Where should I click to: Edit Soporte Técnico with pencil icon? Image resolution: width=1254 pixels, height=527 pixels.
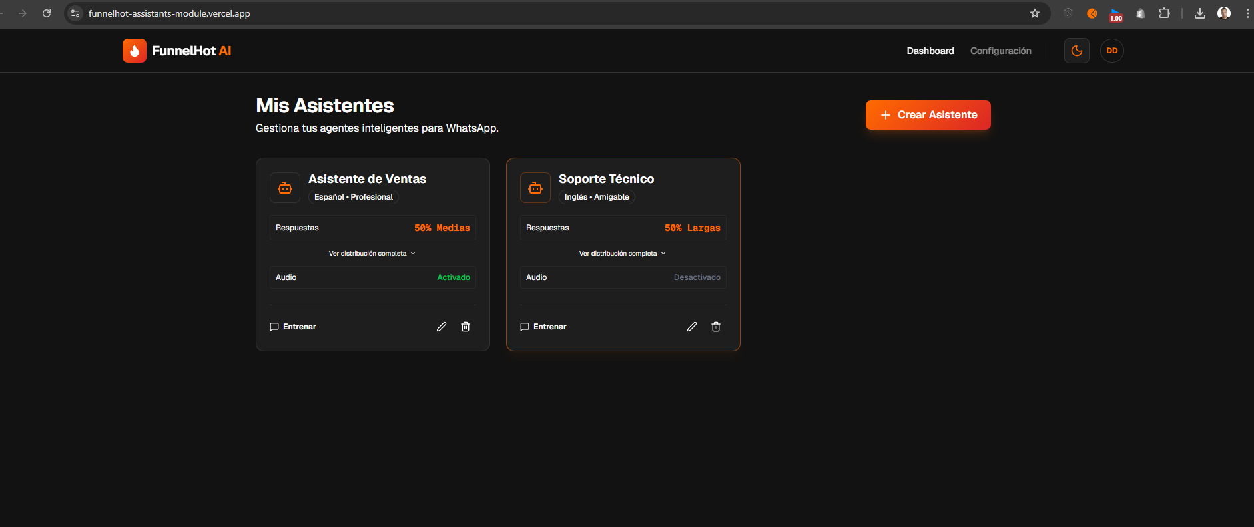pyautogui.click(x=692, y=327)
